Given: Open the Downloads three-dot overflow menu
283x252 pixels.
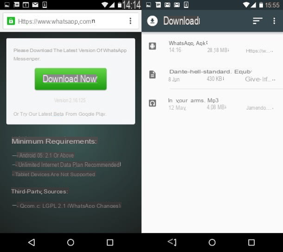Looking at the screenshot, I should [274, 21].
